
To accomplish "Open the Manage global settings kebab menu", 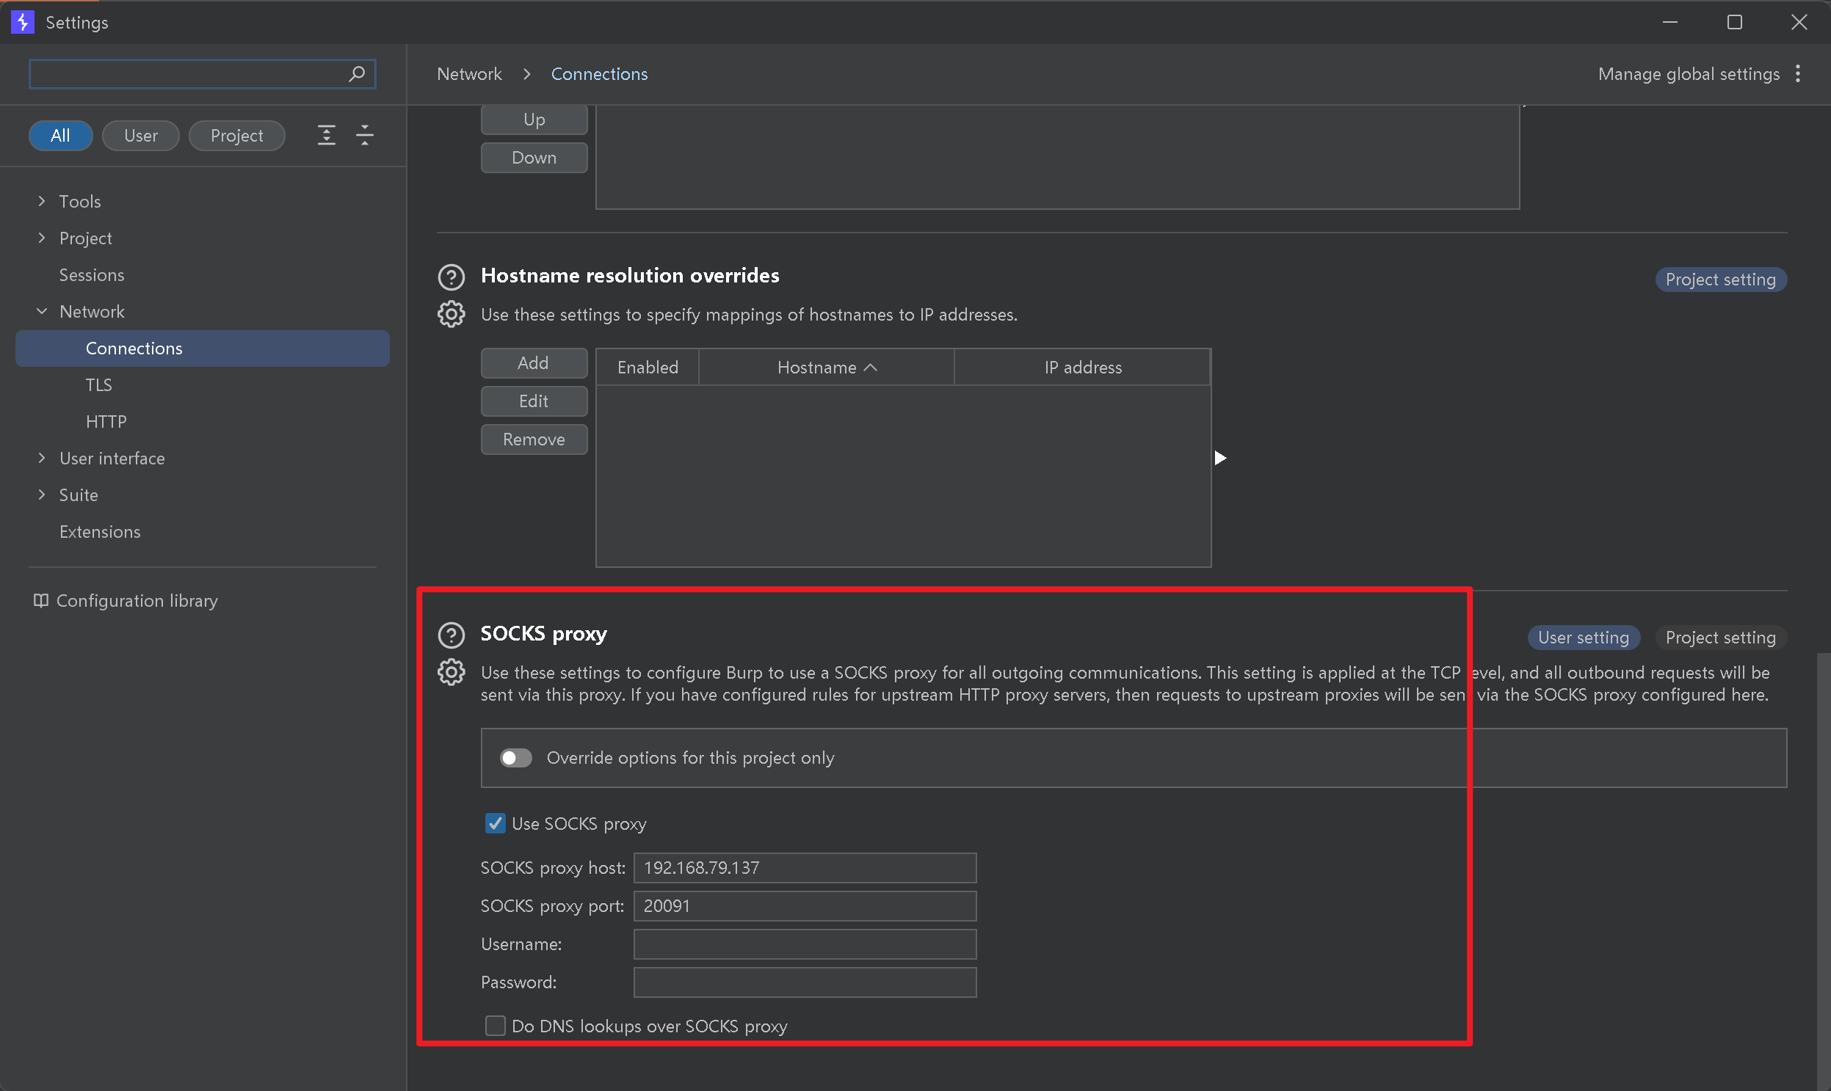I will tap(1798, 74).
